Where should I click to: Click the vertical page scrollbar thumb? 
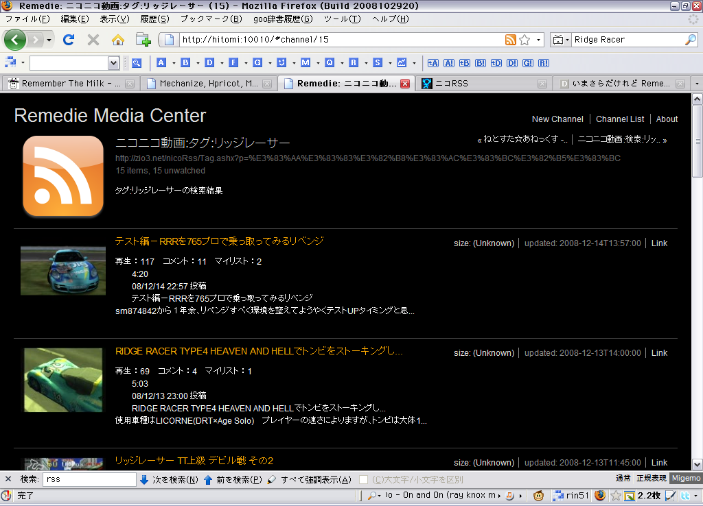click(697, 142)
